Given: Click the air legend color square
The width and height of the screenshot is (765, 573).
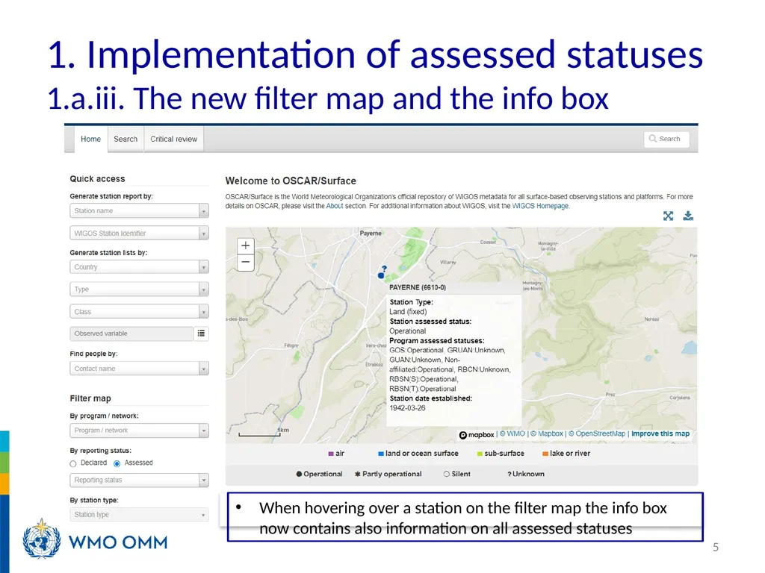Looking at the screenshot, I should pyautogui.click(x=331, y=454).
